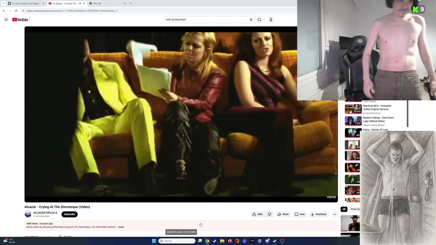This screenshot has height=245, width=436.
Task: Open Task View on the taskbar
Action: tap(200, 241)
